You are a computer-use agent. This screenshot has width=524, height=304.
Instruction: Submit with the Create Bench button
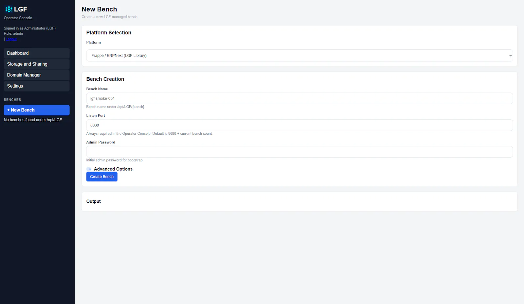pyautogui.click(x=102, y=177)
